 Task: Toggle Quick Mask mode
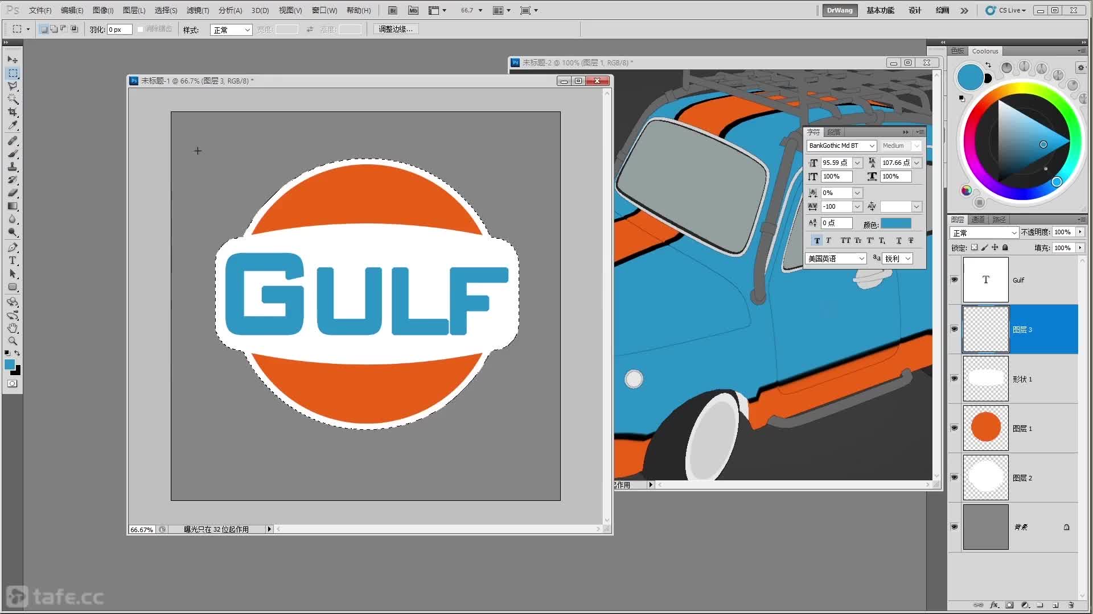(13, 384)
